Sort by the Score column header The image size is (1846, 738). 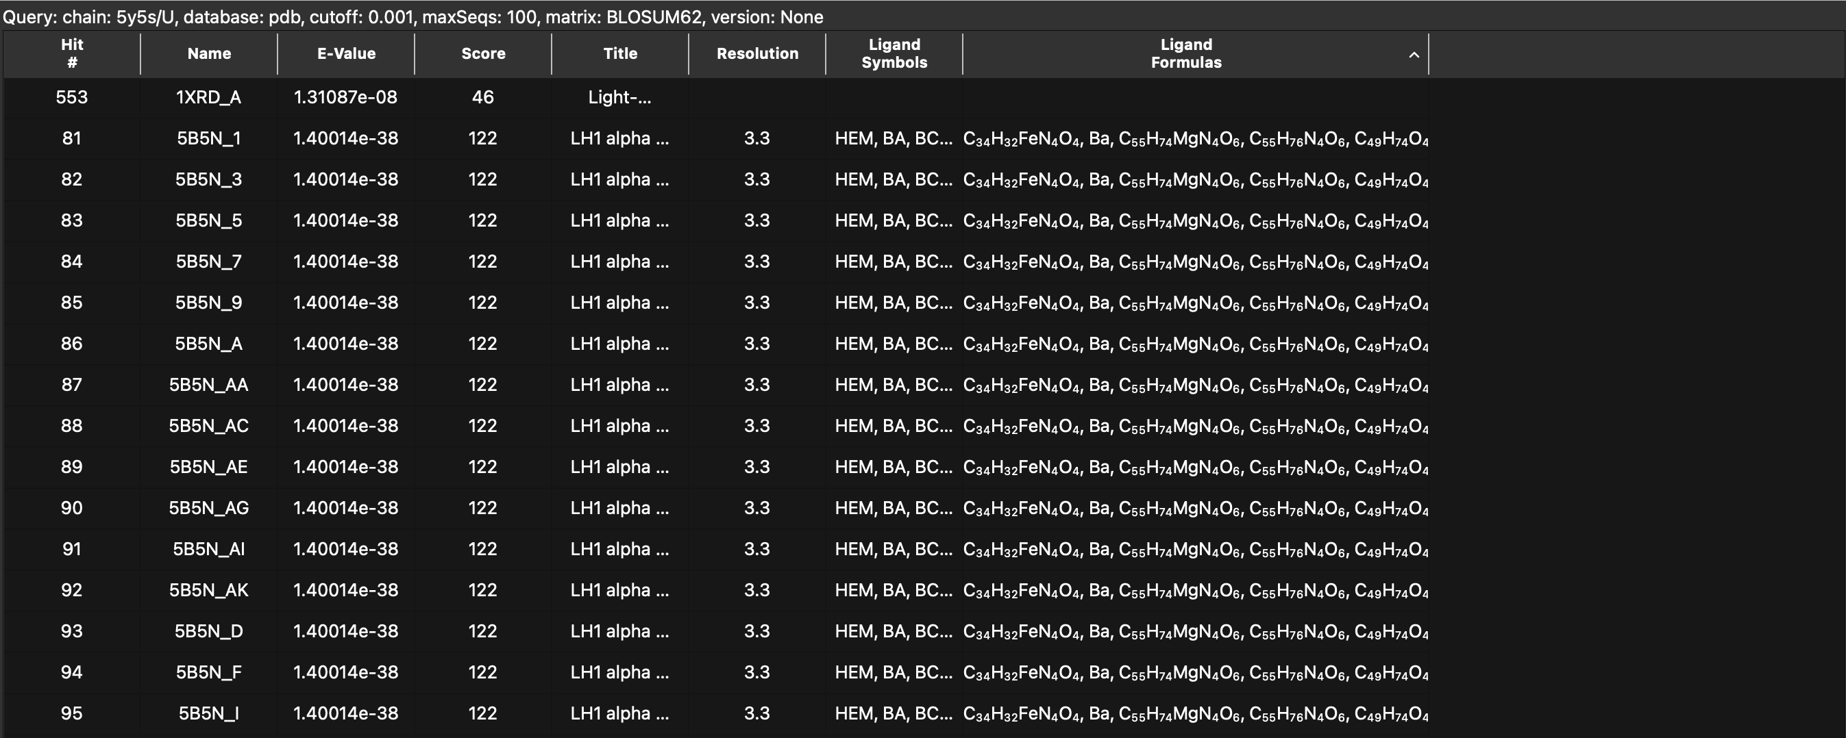(x=483, y=53)
